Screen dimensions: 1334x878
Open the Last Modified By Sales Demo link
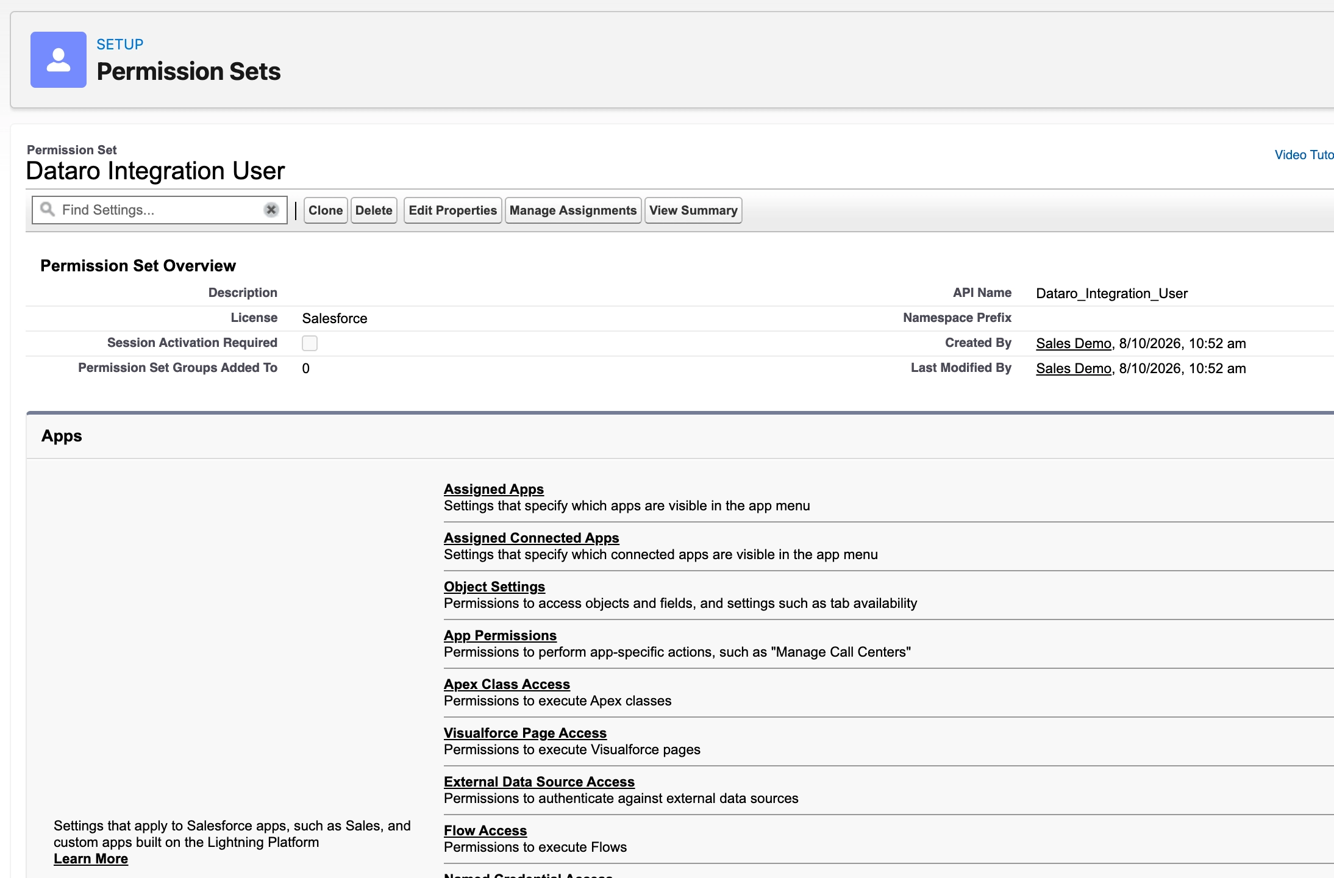[x=1074, y=368]
